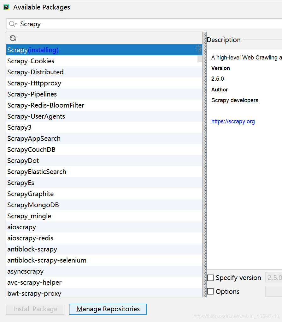Click the 2.5.0 version value in description
This screenshot has width=282, height=322.
(217, 79)
